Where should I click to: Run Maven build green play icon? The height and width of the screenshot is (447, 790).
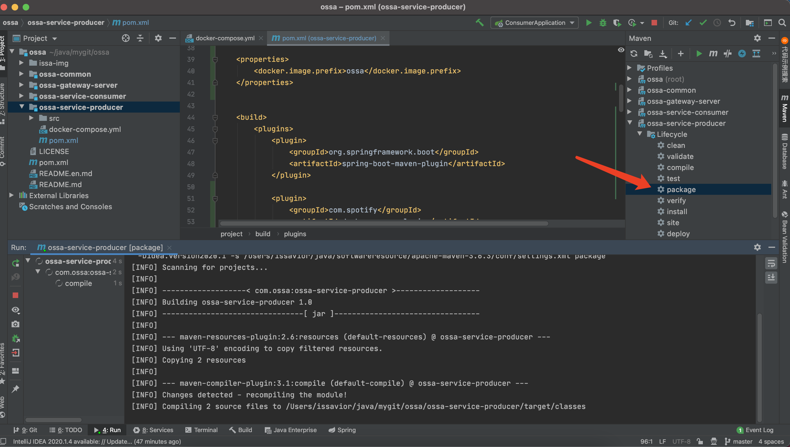point(699,54)
